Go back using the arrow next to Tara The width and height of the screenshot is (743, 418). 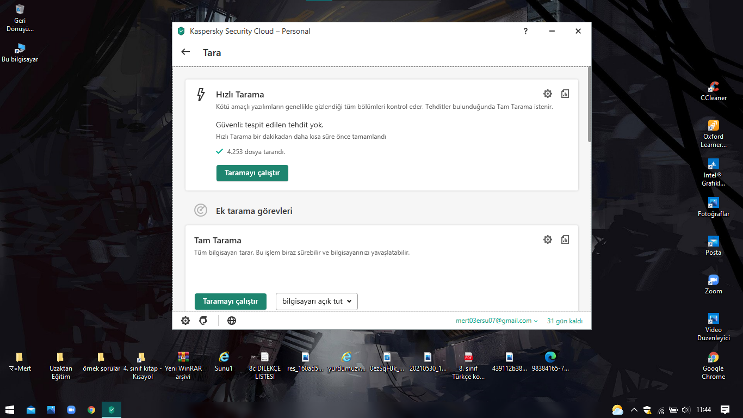(x=185, y=52)
